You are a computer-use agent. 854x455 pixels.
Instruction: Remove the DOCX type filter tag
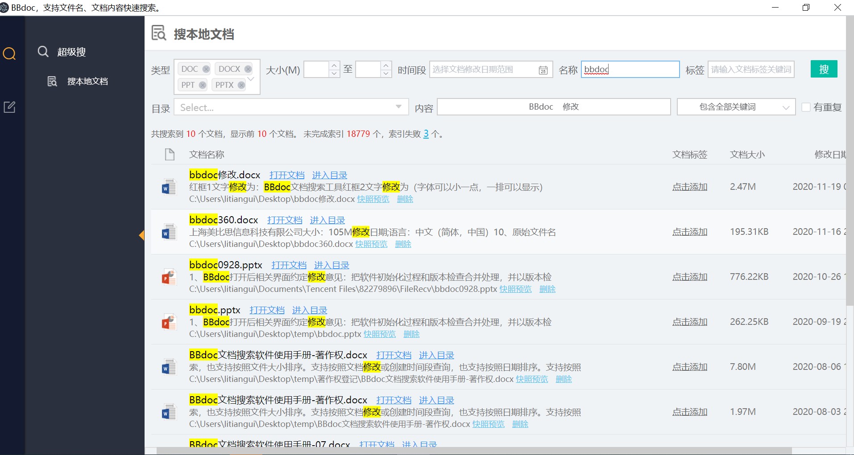click(x=248, y=69)
